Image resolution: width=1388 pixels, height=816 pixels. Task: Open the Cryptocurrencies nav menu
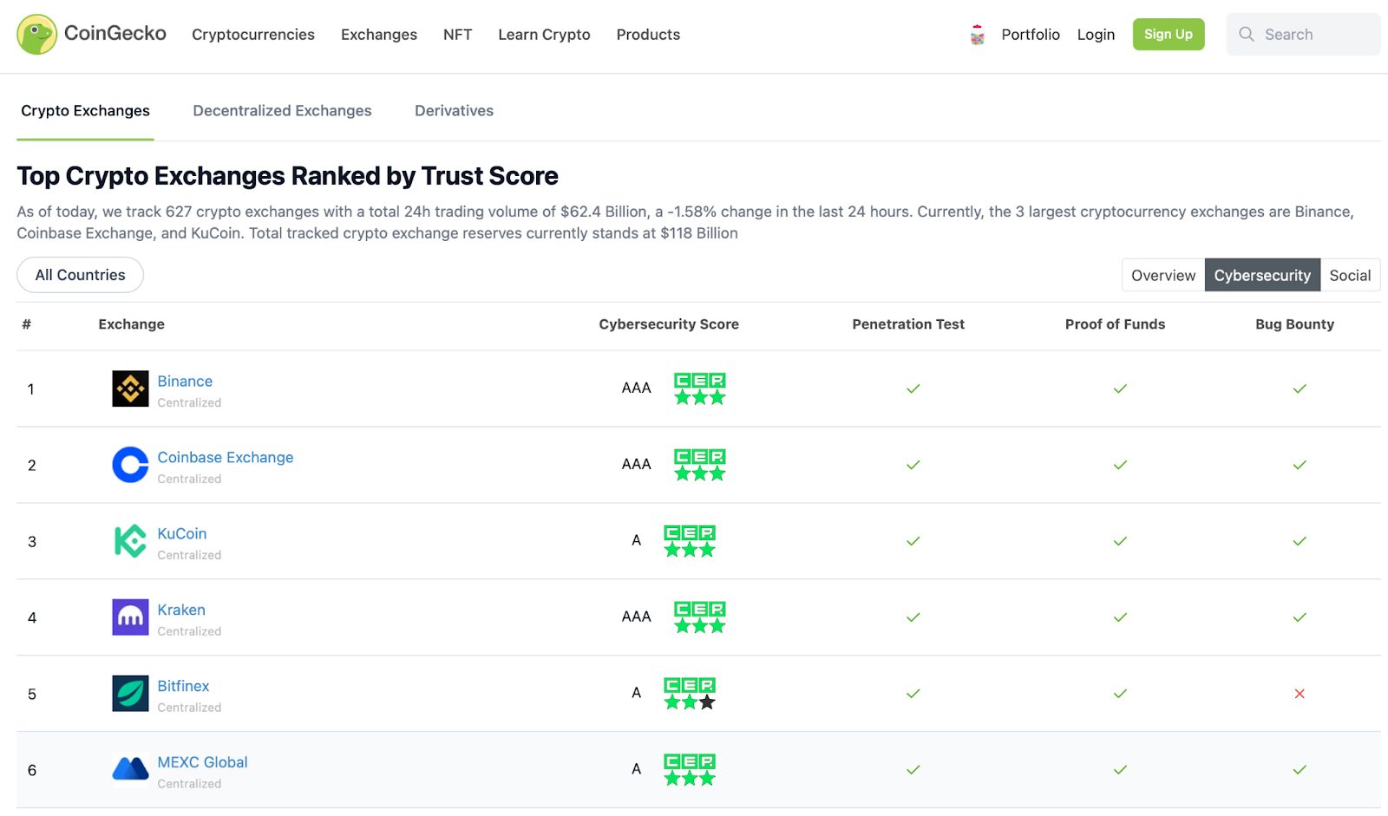(x=253, y=35)
